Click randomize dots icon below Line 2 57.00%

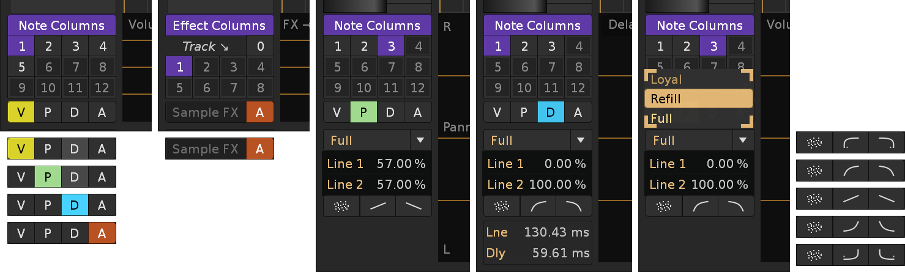(x=341, y=207)
